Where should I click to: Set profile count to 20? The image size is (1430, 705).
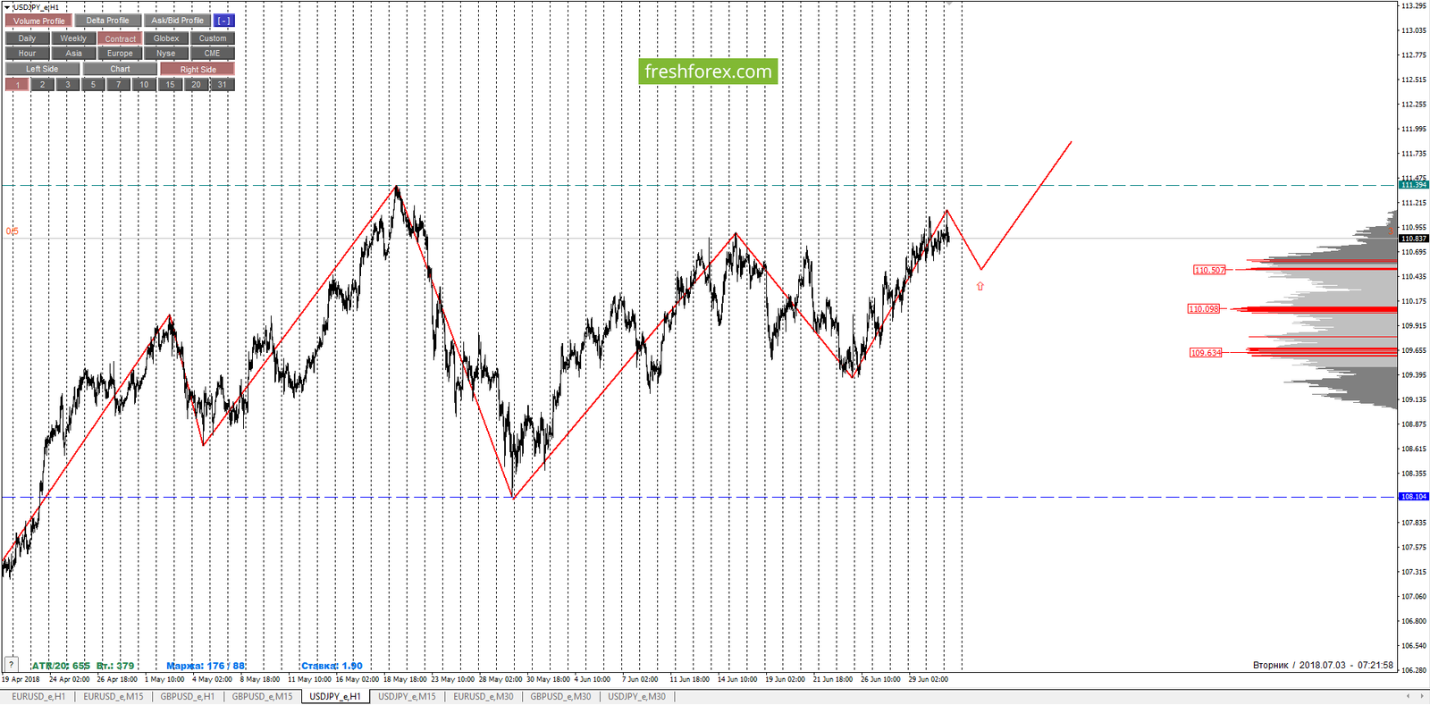pyautogui.click(x=196, y=85)
